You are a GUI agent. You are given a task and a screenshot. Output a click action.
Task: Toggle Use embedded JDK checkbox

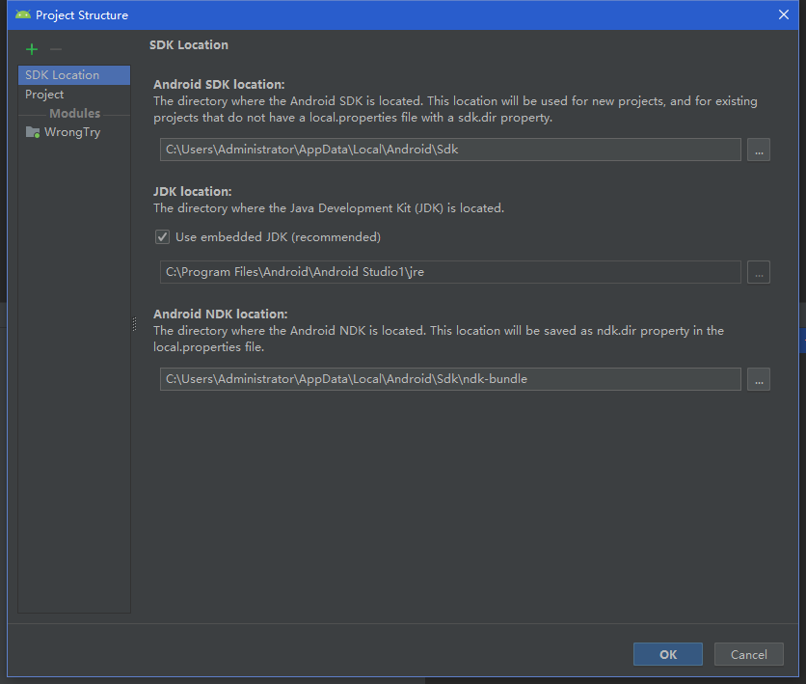[162, 237]
